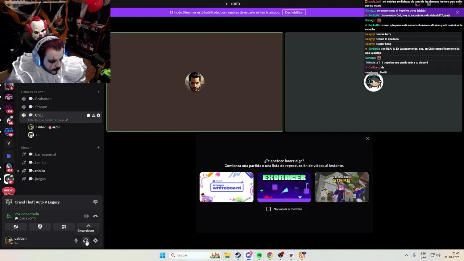Close the activities suggestion panel
The width and height of the screenshot is (464, 261).
point(368,138)
